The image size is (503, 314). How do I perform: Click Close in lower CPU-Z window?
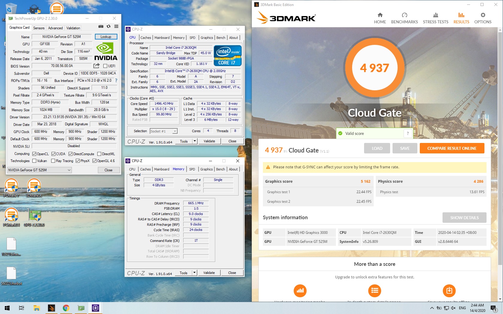pos(232,273)
